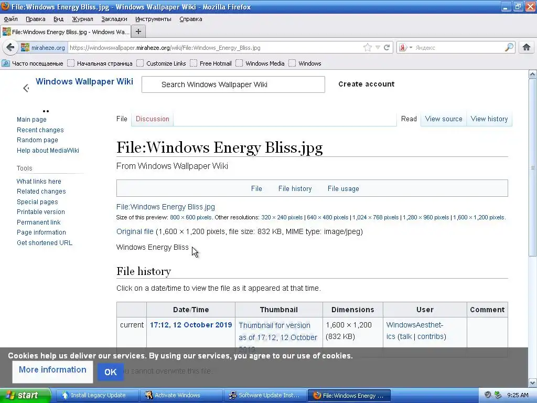Jump to File history section link
The image size is (537, 403).
coord(295,188)
